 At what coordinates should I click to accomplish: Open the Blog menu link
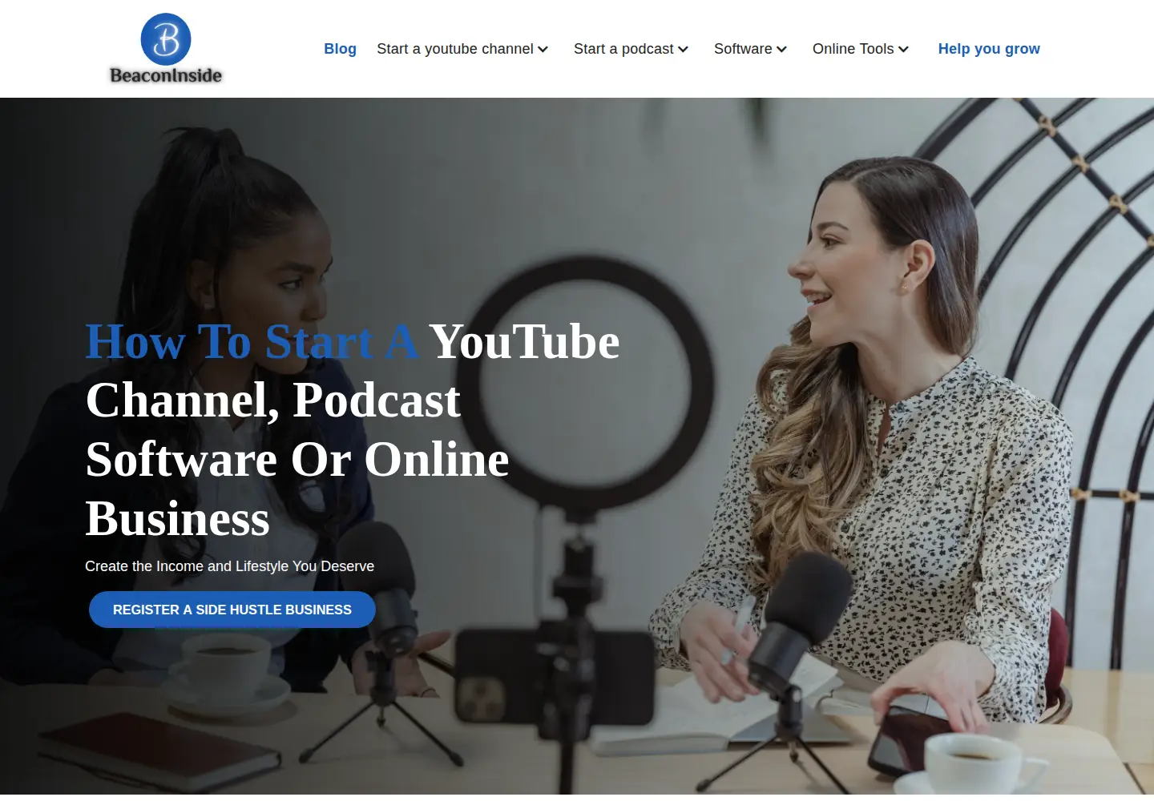[x=340, y=49]
